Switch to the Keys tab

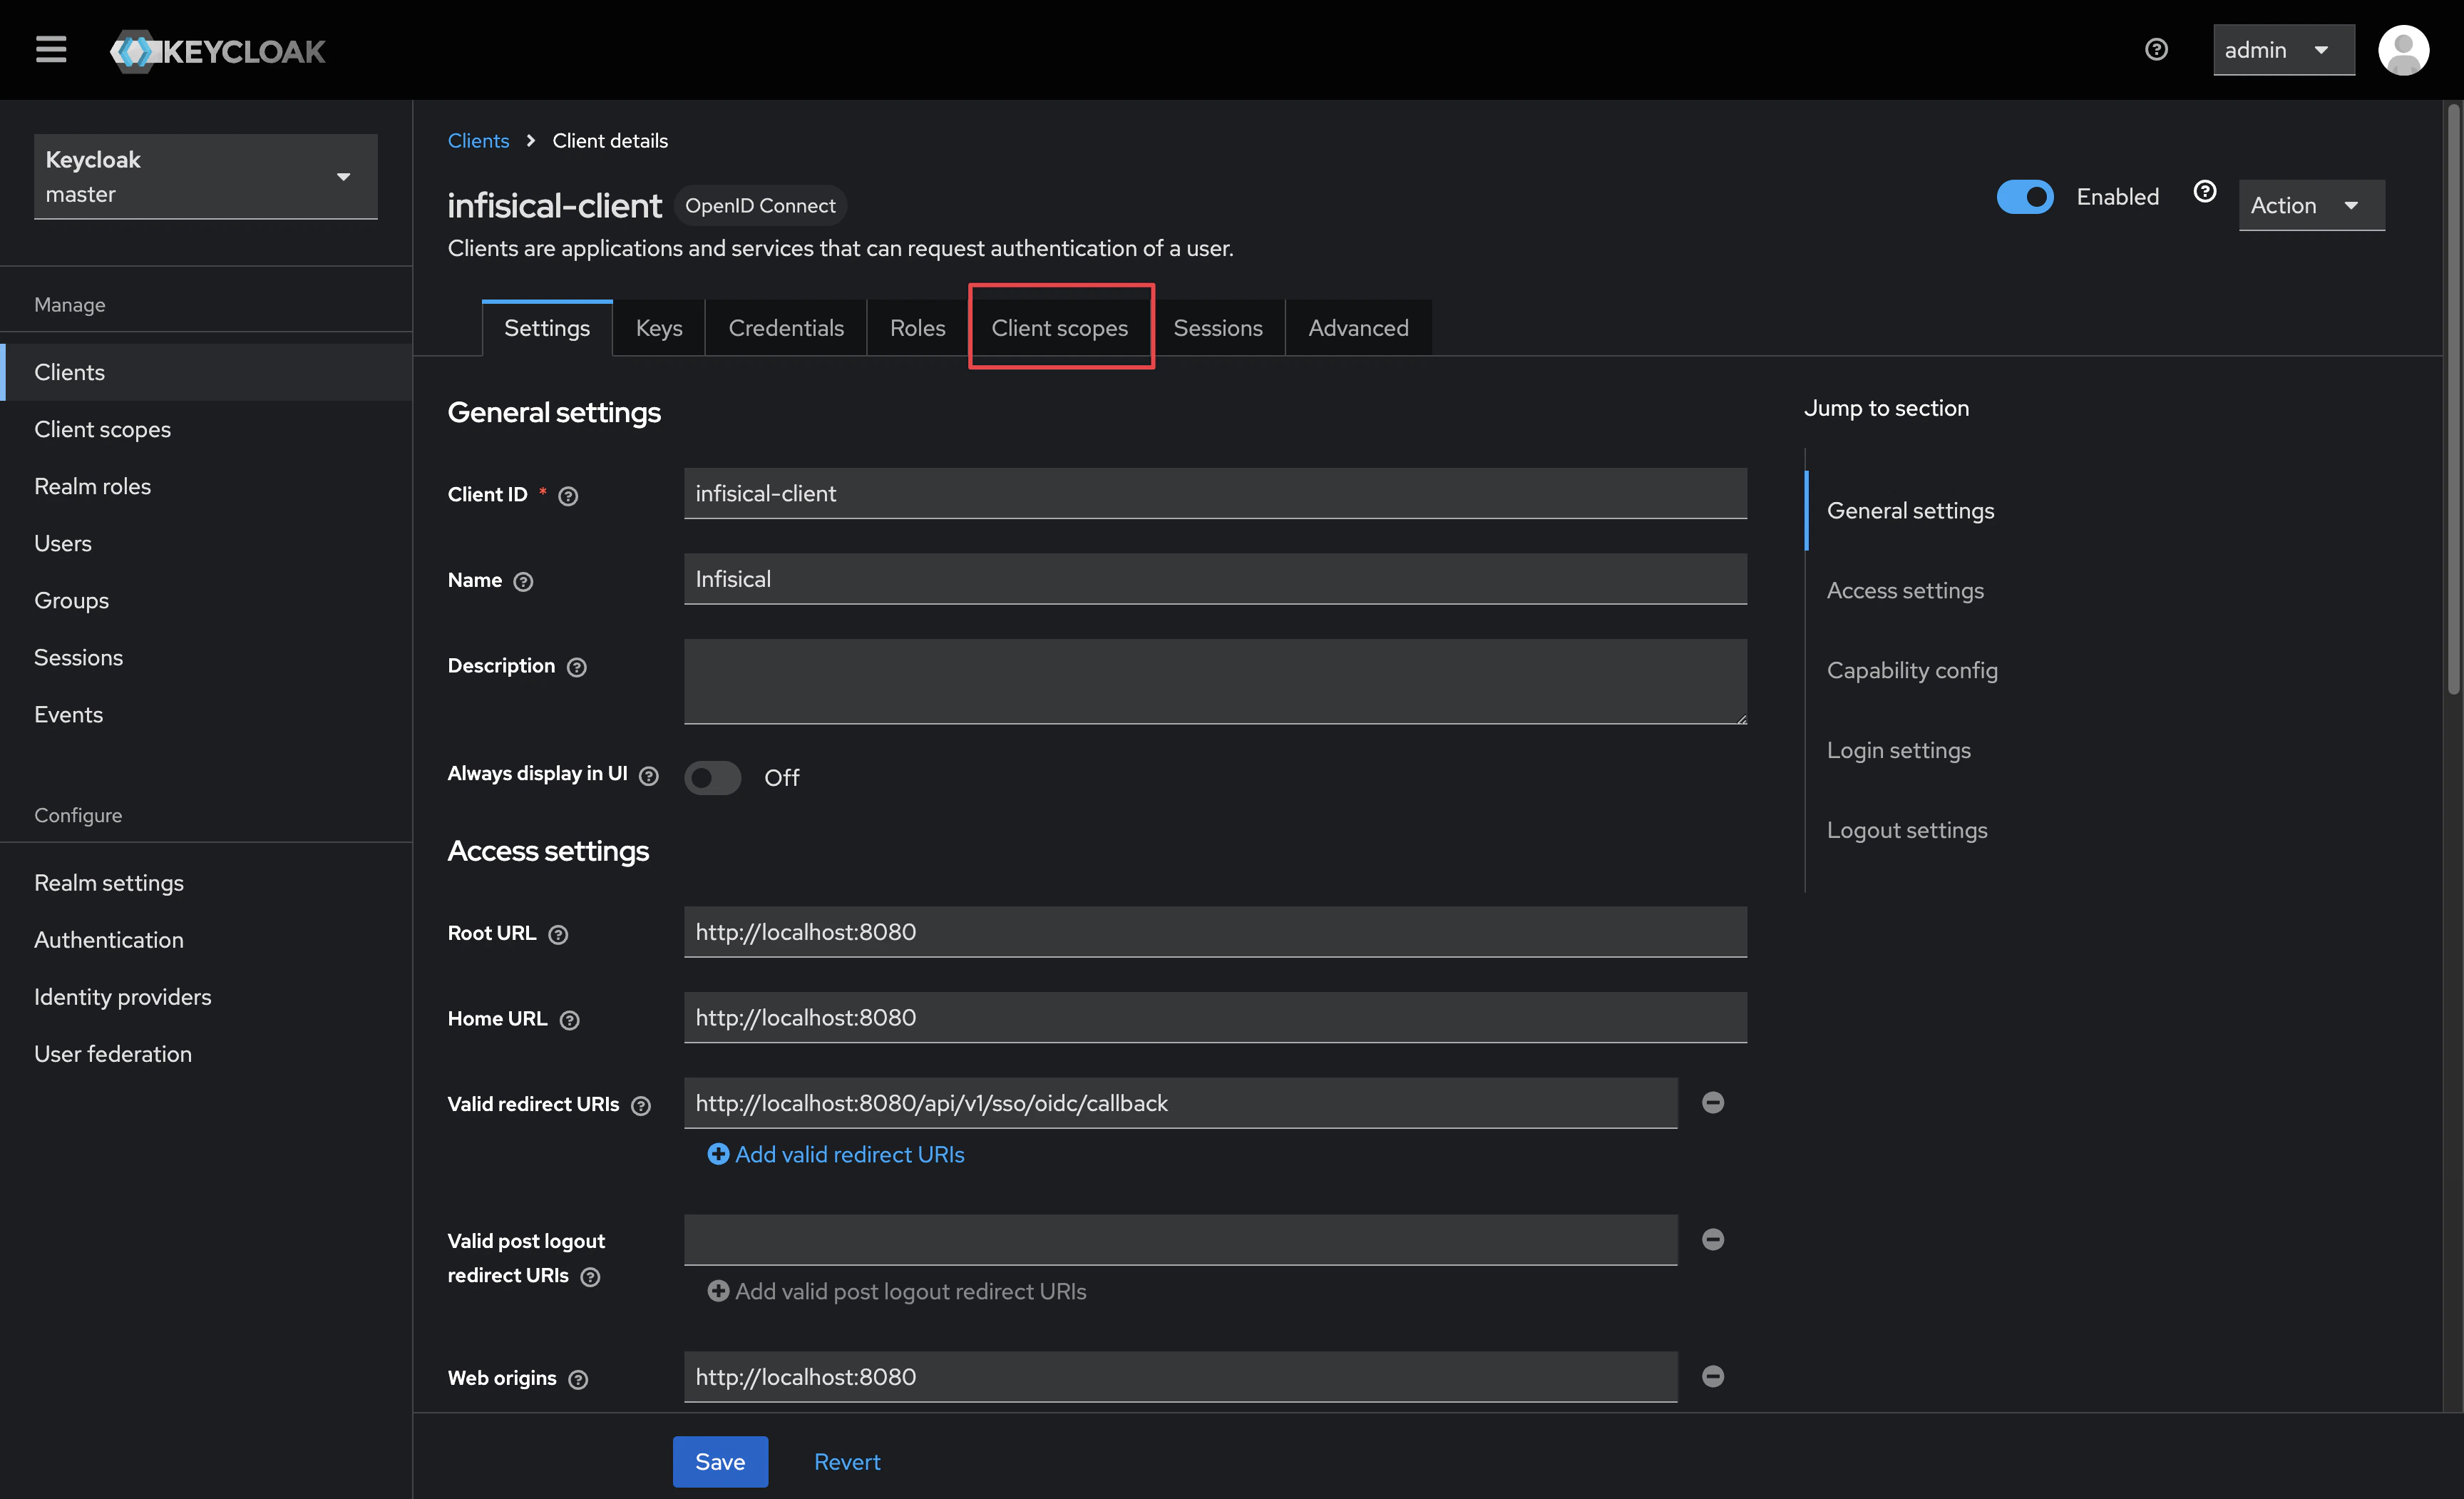(x=659, y=328)
